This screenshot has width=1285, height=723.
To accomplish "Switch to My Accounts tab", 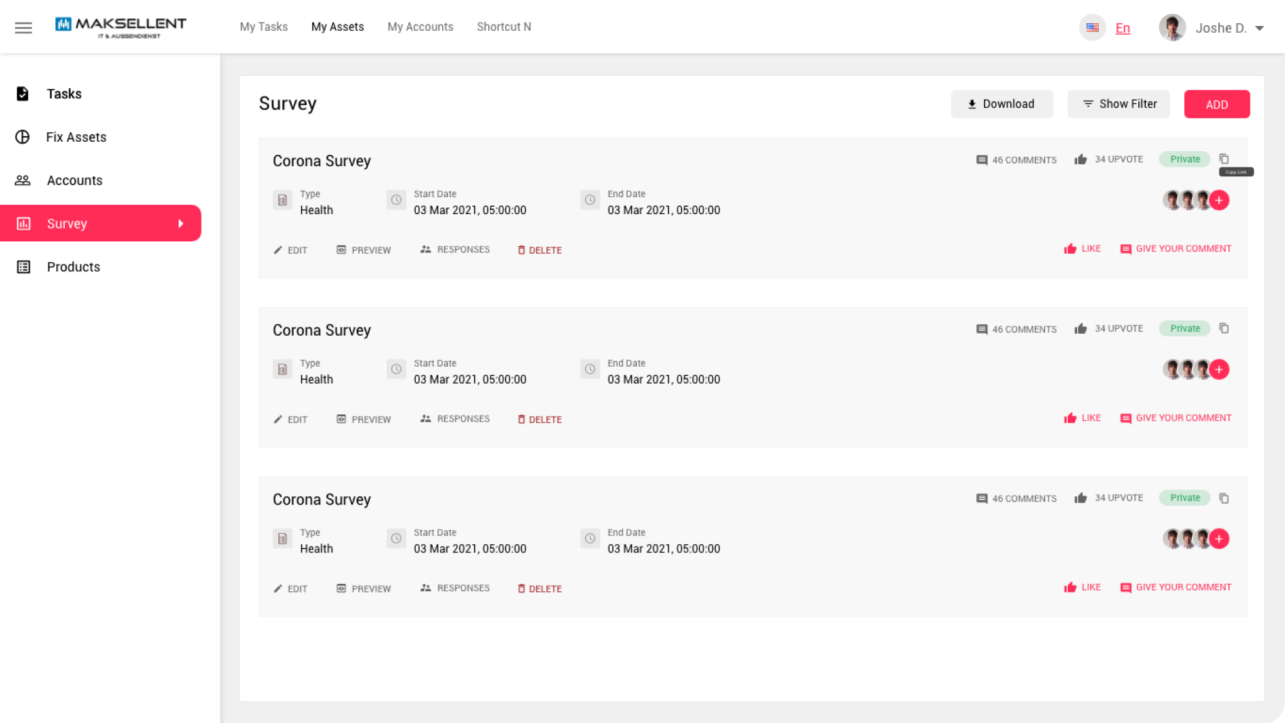I will (420, 27).
